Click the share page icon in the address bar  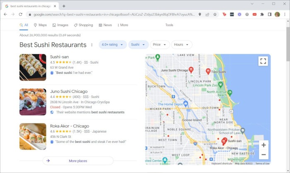point(207,14)
